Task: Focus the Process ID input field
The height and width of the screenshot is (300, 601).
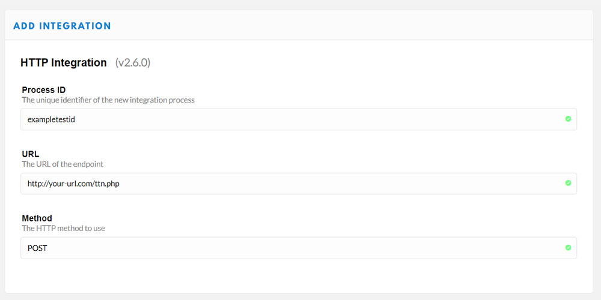Action: click(x=299, y=119)
